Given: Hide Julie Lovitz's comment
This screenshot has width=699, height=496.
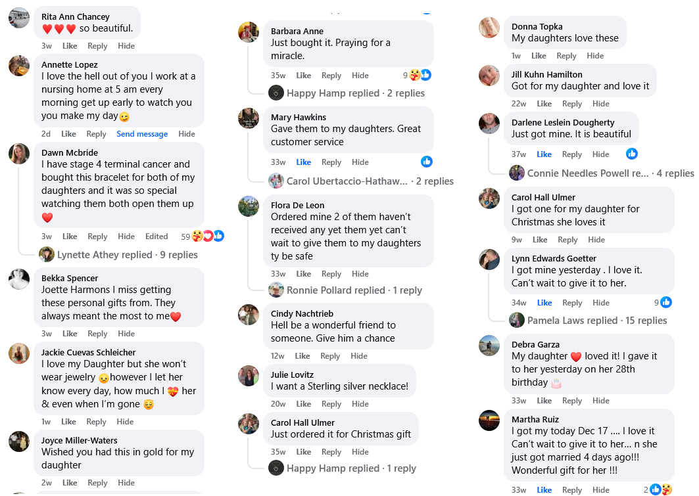Looking at the screenshot, I should tap(359, 403).
